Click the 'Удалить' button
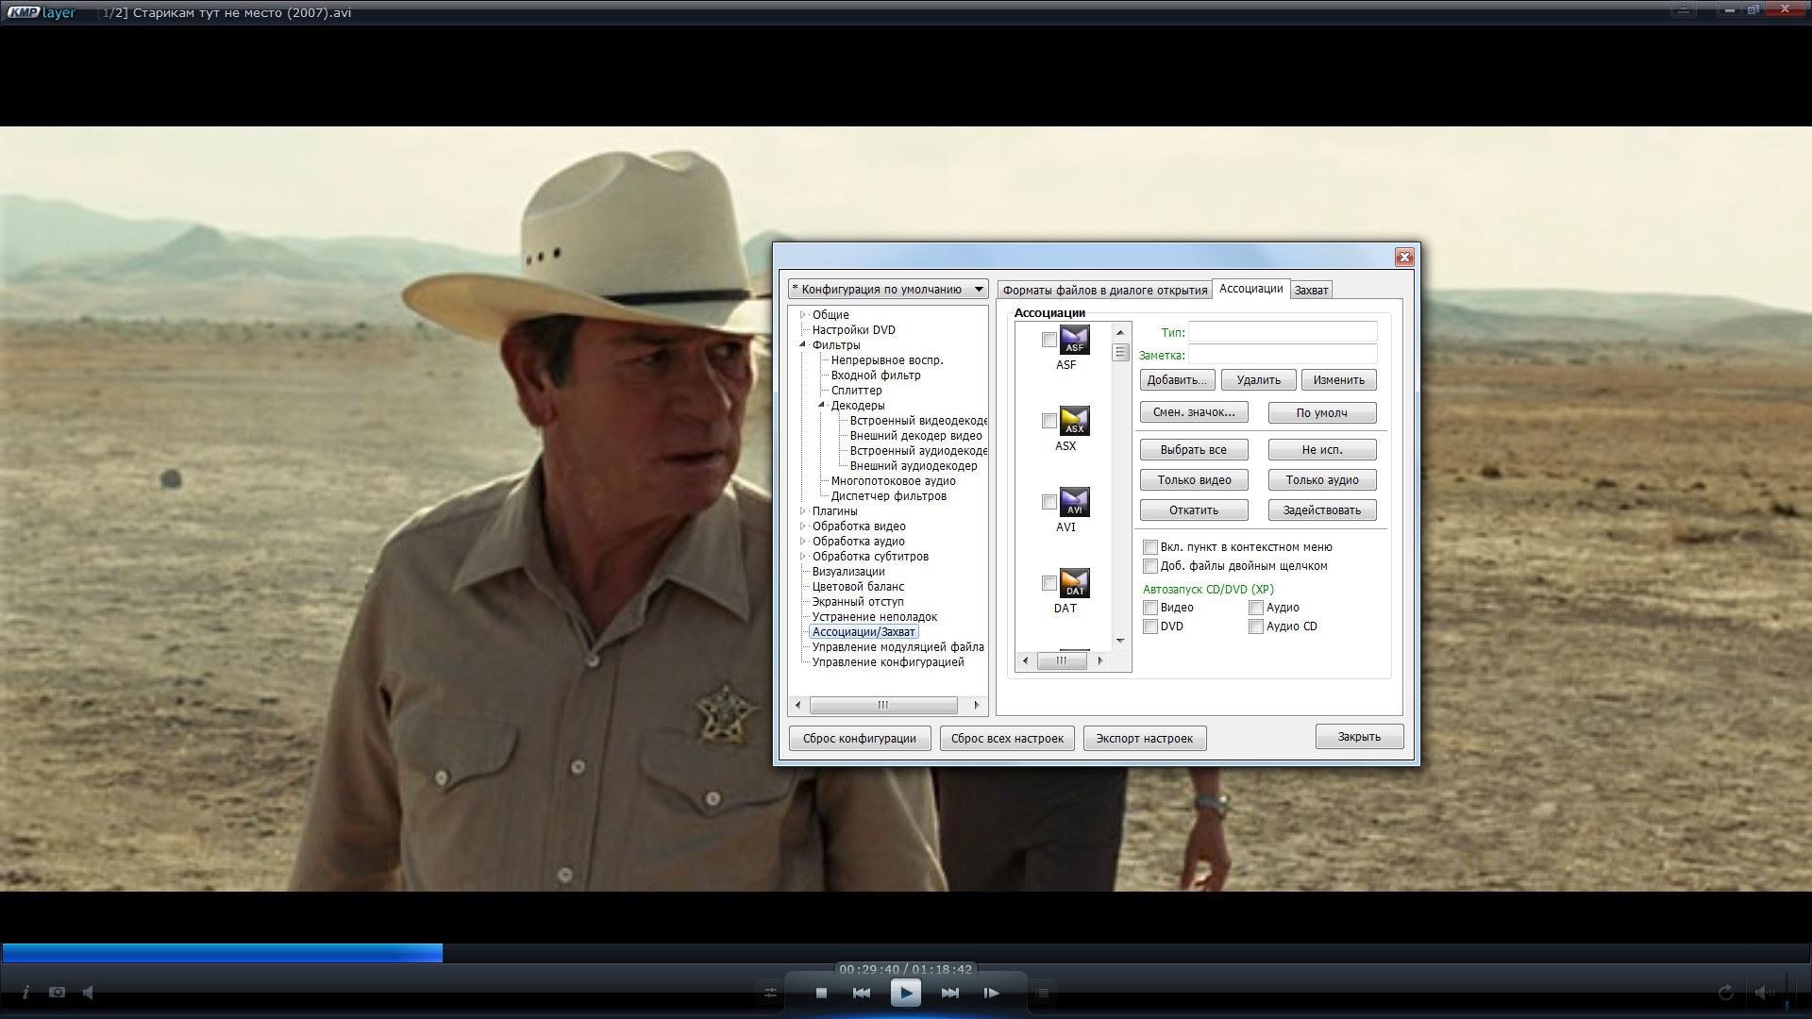Viewport: 1812px width, 1019px height. (1258, 379)
